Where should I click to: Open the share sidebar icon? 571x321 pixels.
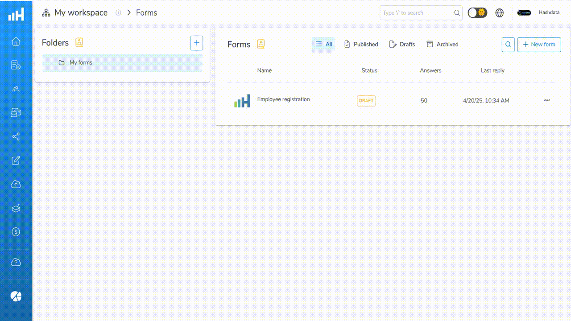tap(16, 137)
